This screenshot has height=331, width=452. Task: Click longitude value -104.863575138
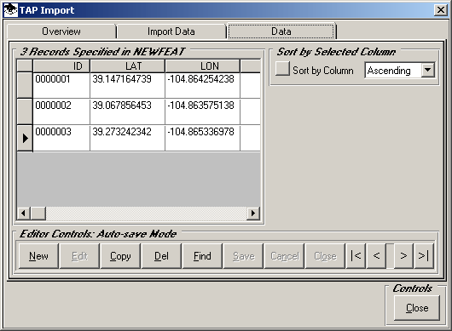point(202,111)
